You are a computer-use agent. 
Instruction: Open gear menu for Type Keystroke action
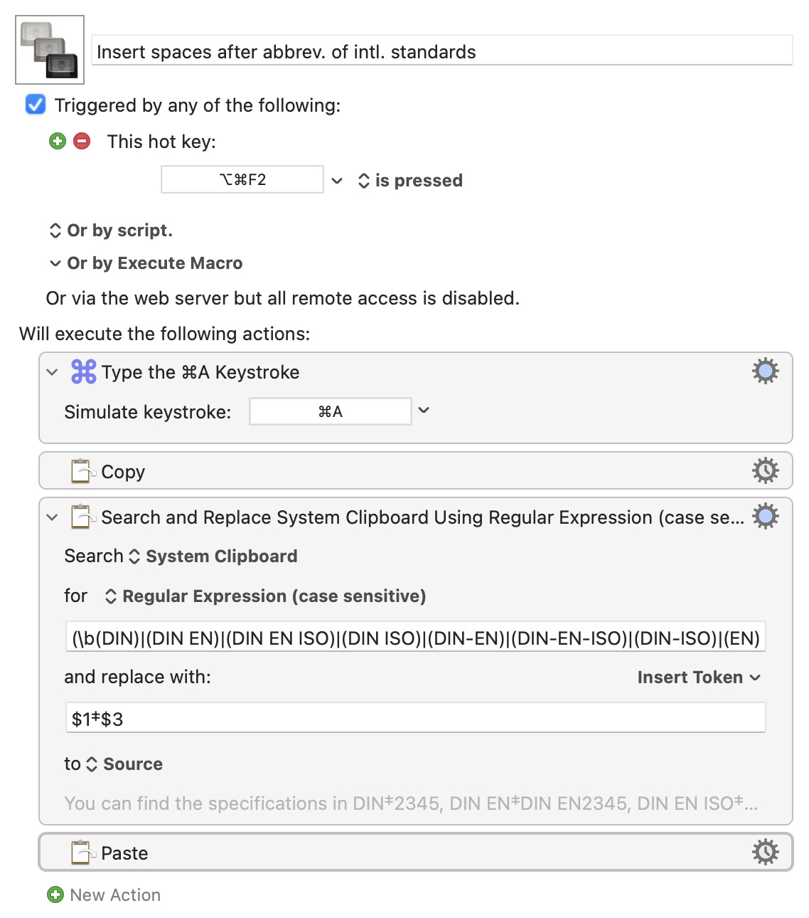pyautogui.click(x=765, y=371)
